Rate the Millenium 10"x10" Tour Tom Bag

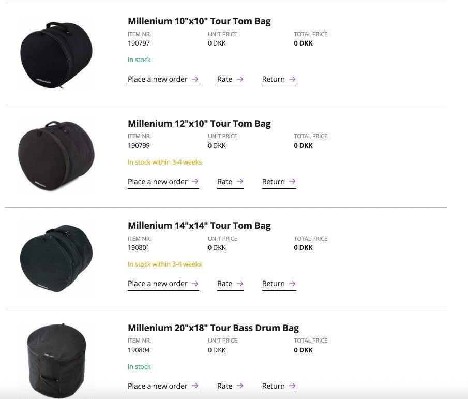pos(230,79)
